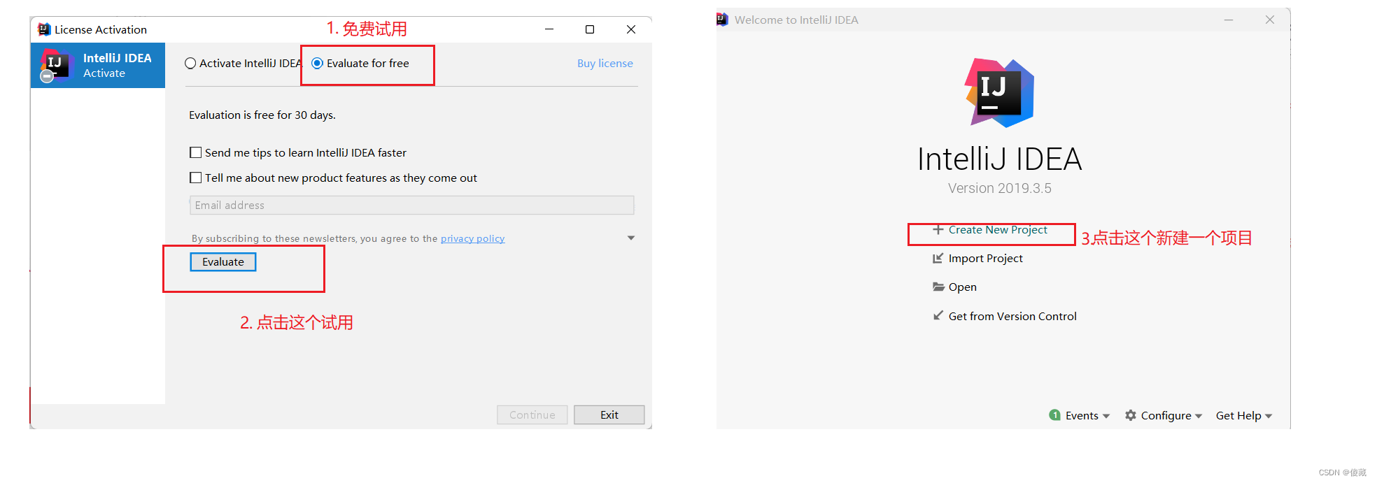The height and width of the screenshot is (483, 1377).
Task: Click the Exit button
Action: (609, 414)
